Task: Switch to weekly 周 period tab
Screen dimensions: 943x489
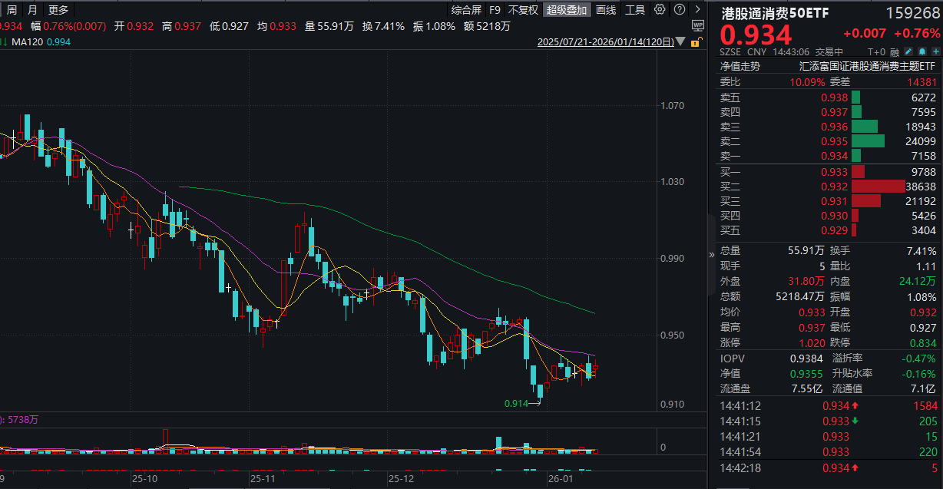Action: pyautogui.click(x=12, y=10)
